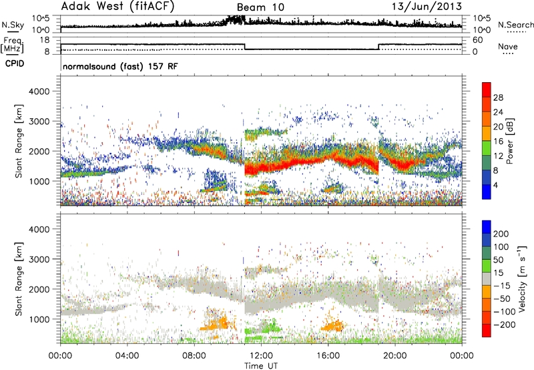The height and width of the screenshot is (370, 534).
Task: Click the "−50" velocity colorbar label
Action: pyautogui.click(x=502, y=299)
